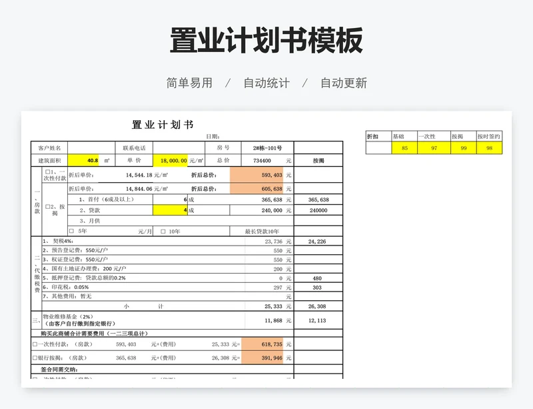Check the 5年 loan term box

point(71,231)
